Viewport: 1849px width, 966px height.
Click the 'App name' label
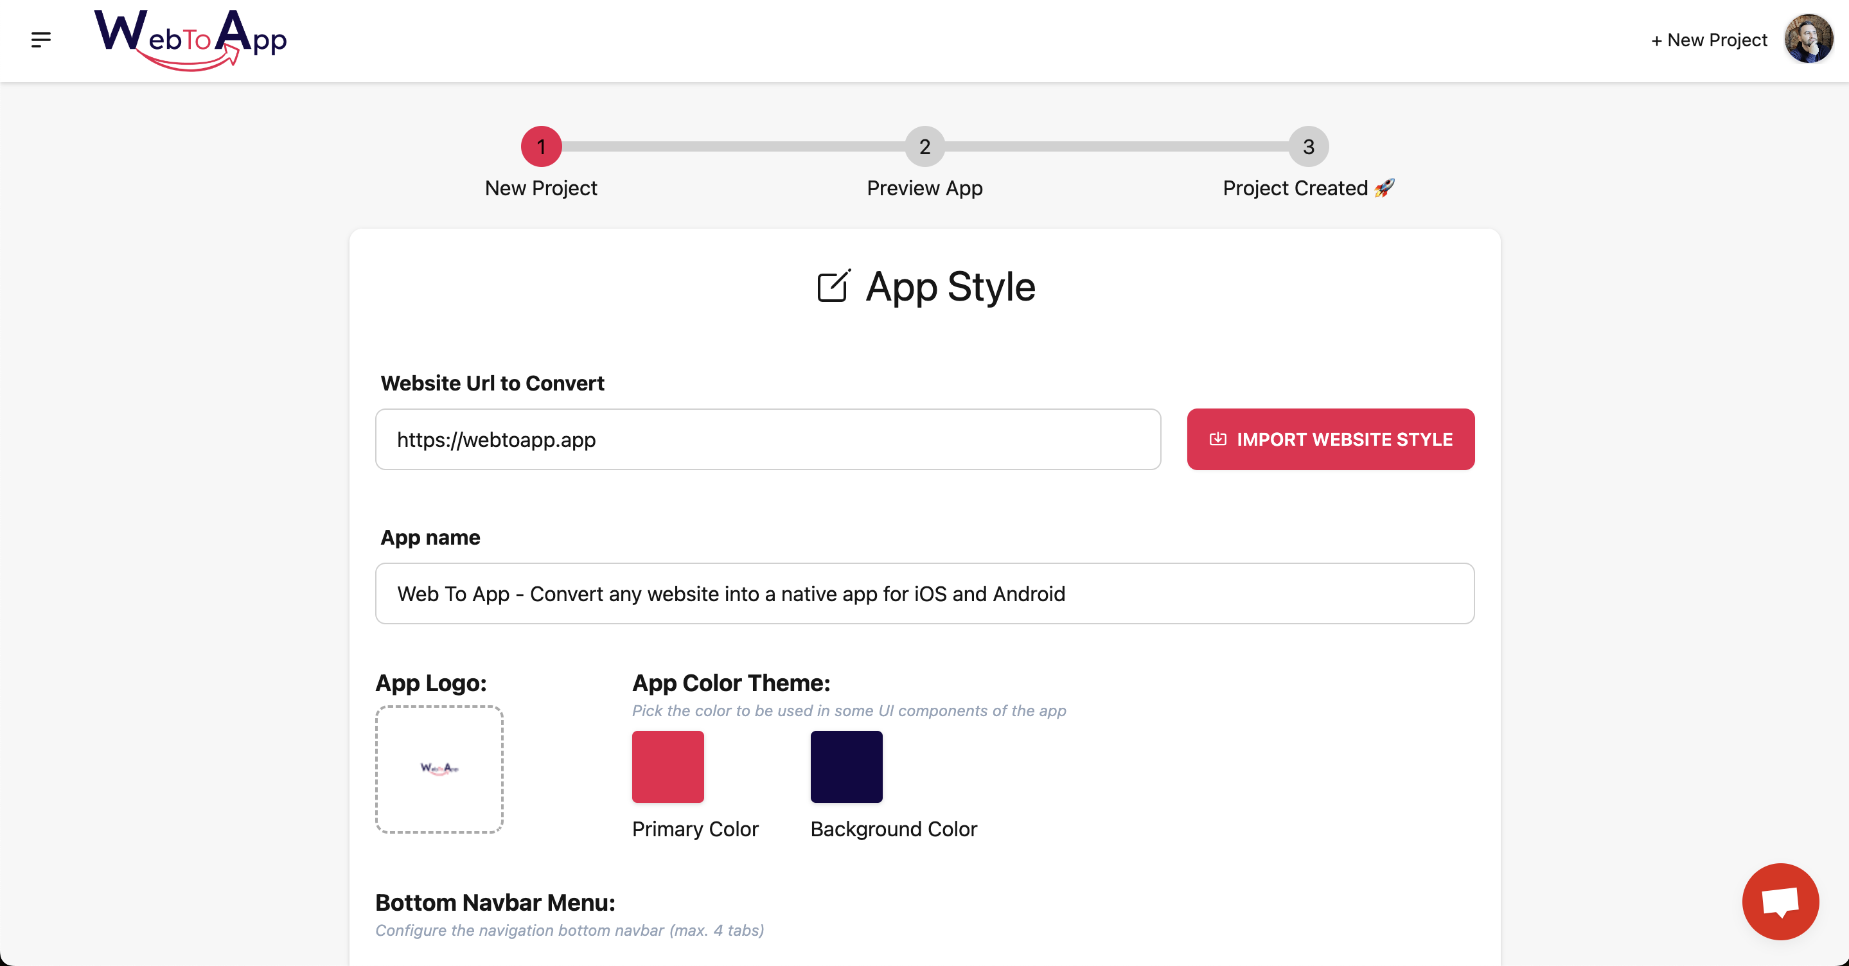coord(430,538)
